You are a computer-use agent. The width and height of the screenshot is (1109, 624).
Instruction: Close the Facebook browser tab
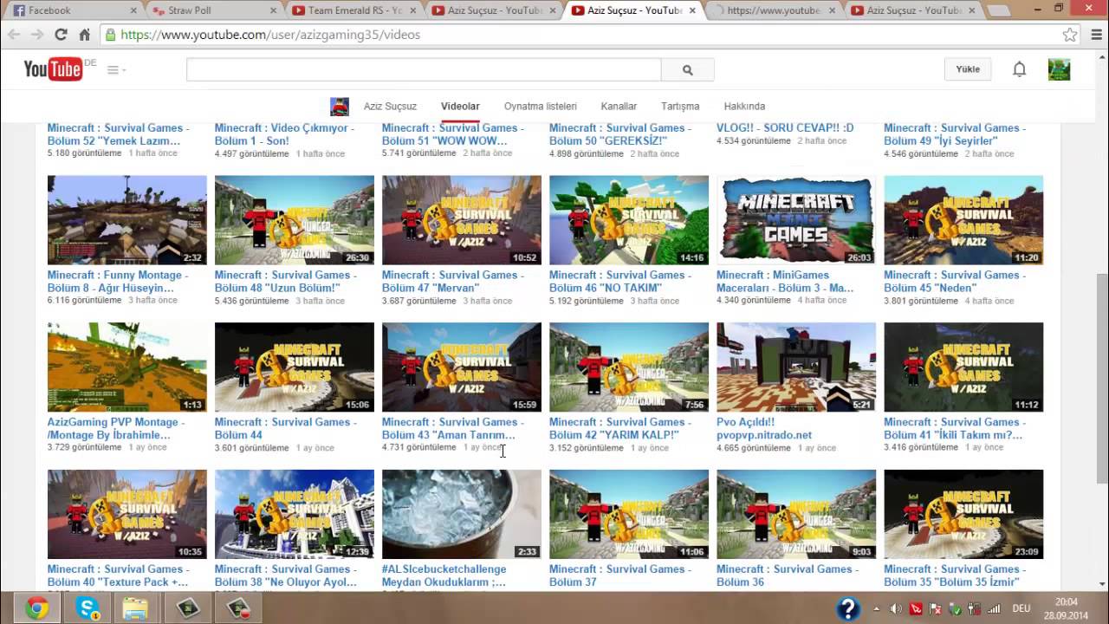[x=133, y=10]
